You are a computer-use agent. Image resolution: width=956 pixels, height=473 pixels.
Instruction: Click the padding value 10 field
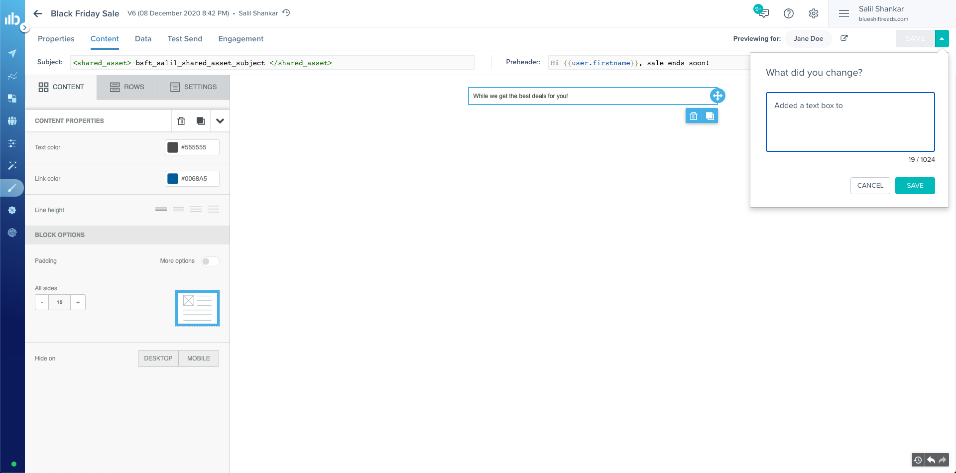pyautogui.click(x=60, y=302)
